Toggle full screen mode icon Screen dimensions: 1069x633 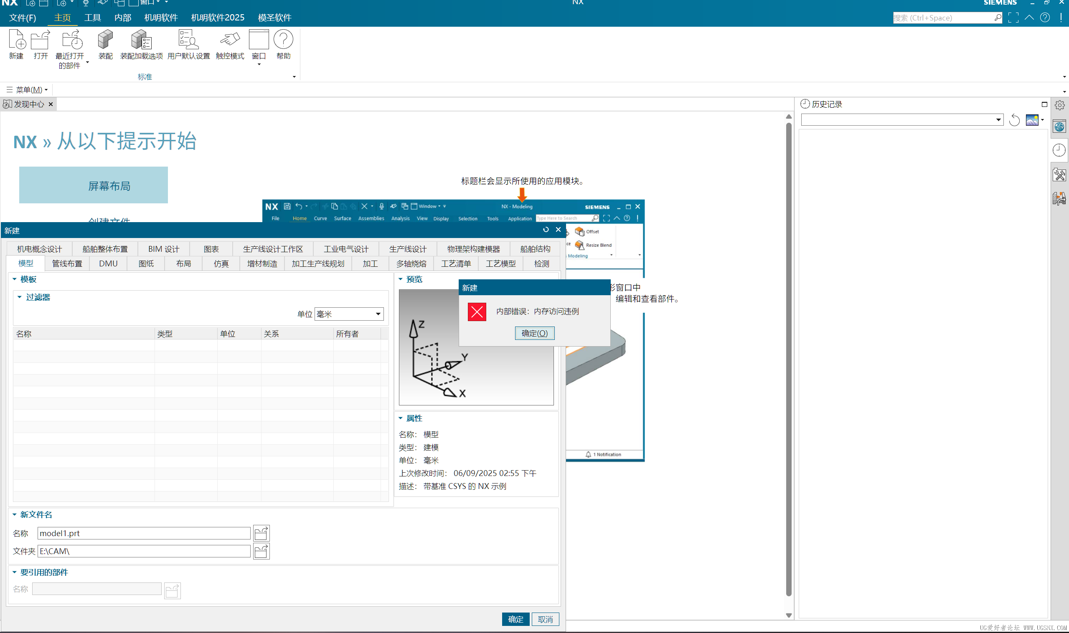point(1013,18)
